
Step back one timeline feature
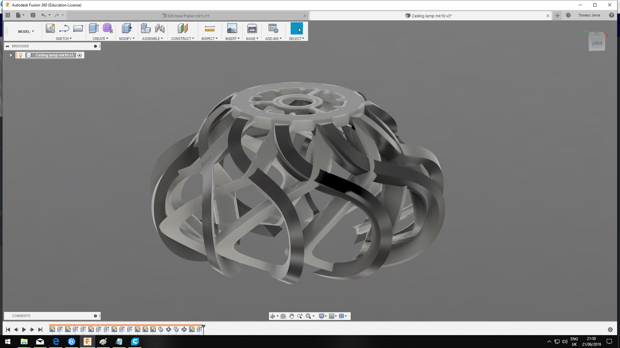point(16,330)
